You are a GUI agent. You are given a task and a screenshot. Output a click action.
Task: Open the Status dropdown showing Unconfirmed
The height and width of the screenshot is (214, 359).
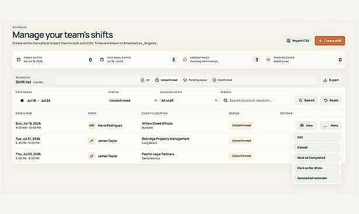tap(133, 101)
